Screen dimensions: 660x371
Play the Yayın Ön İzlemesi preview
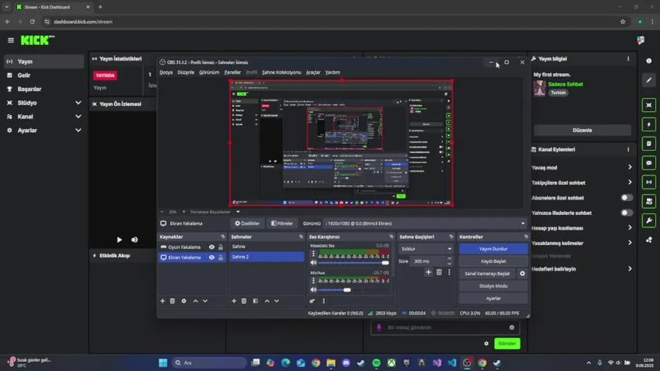[x=119, y=240]
